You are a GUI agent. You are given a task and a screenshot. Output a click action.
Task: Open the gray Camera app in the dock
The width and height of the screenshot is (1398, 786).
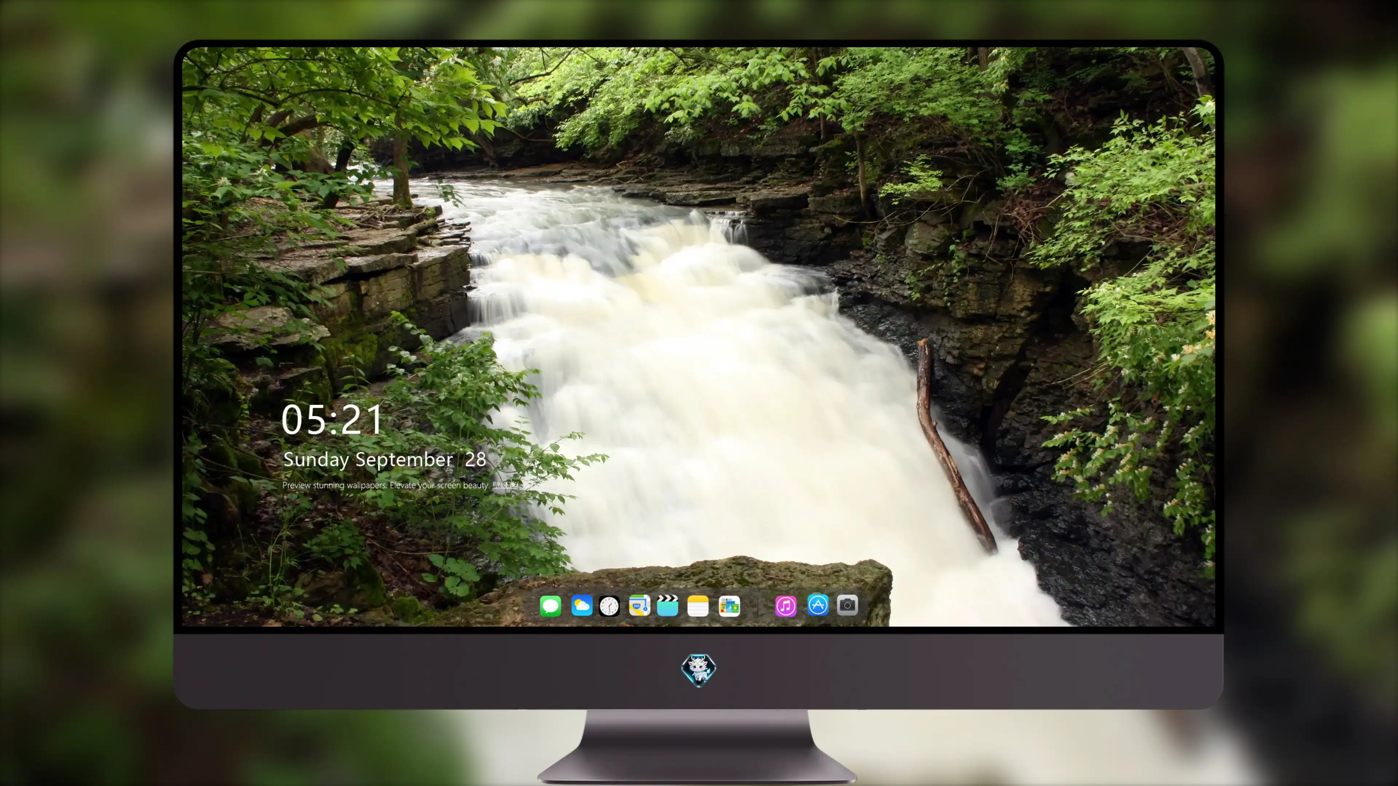[x=847, y=605]
